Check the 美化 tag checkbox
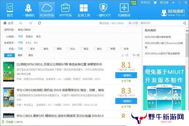The height and width of the screenshot is (126, 189). pos(95,49)
